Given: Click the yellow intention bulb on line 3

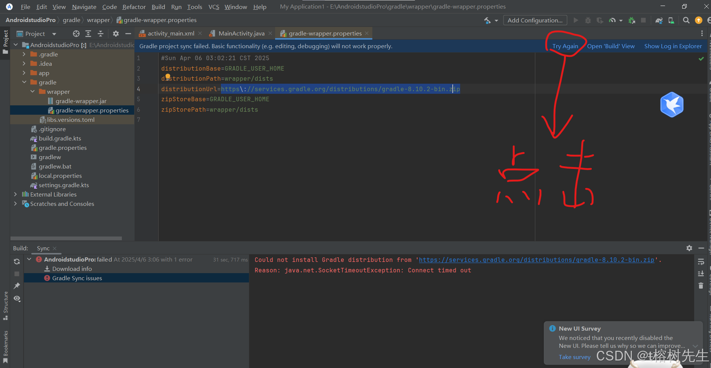Looking at the screenshot, I should click(168, 76).
